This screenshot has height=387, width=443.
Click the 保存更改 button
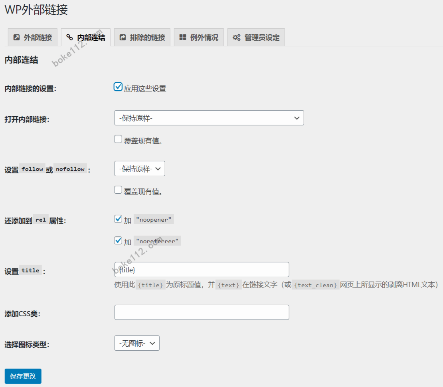pos(23,376)
